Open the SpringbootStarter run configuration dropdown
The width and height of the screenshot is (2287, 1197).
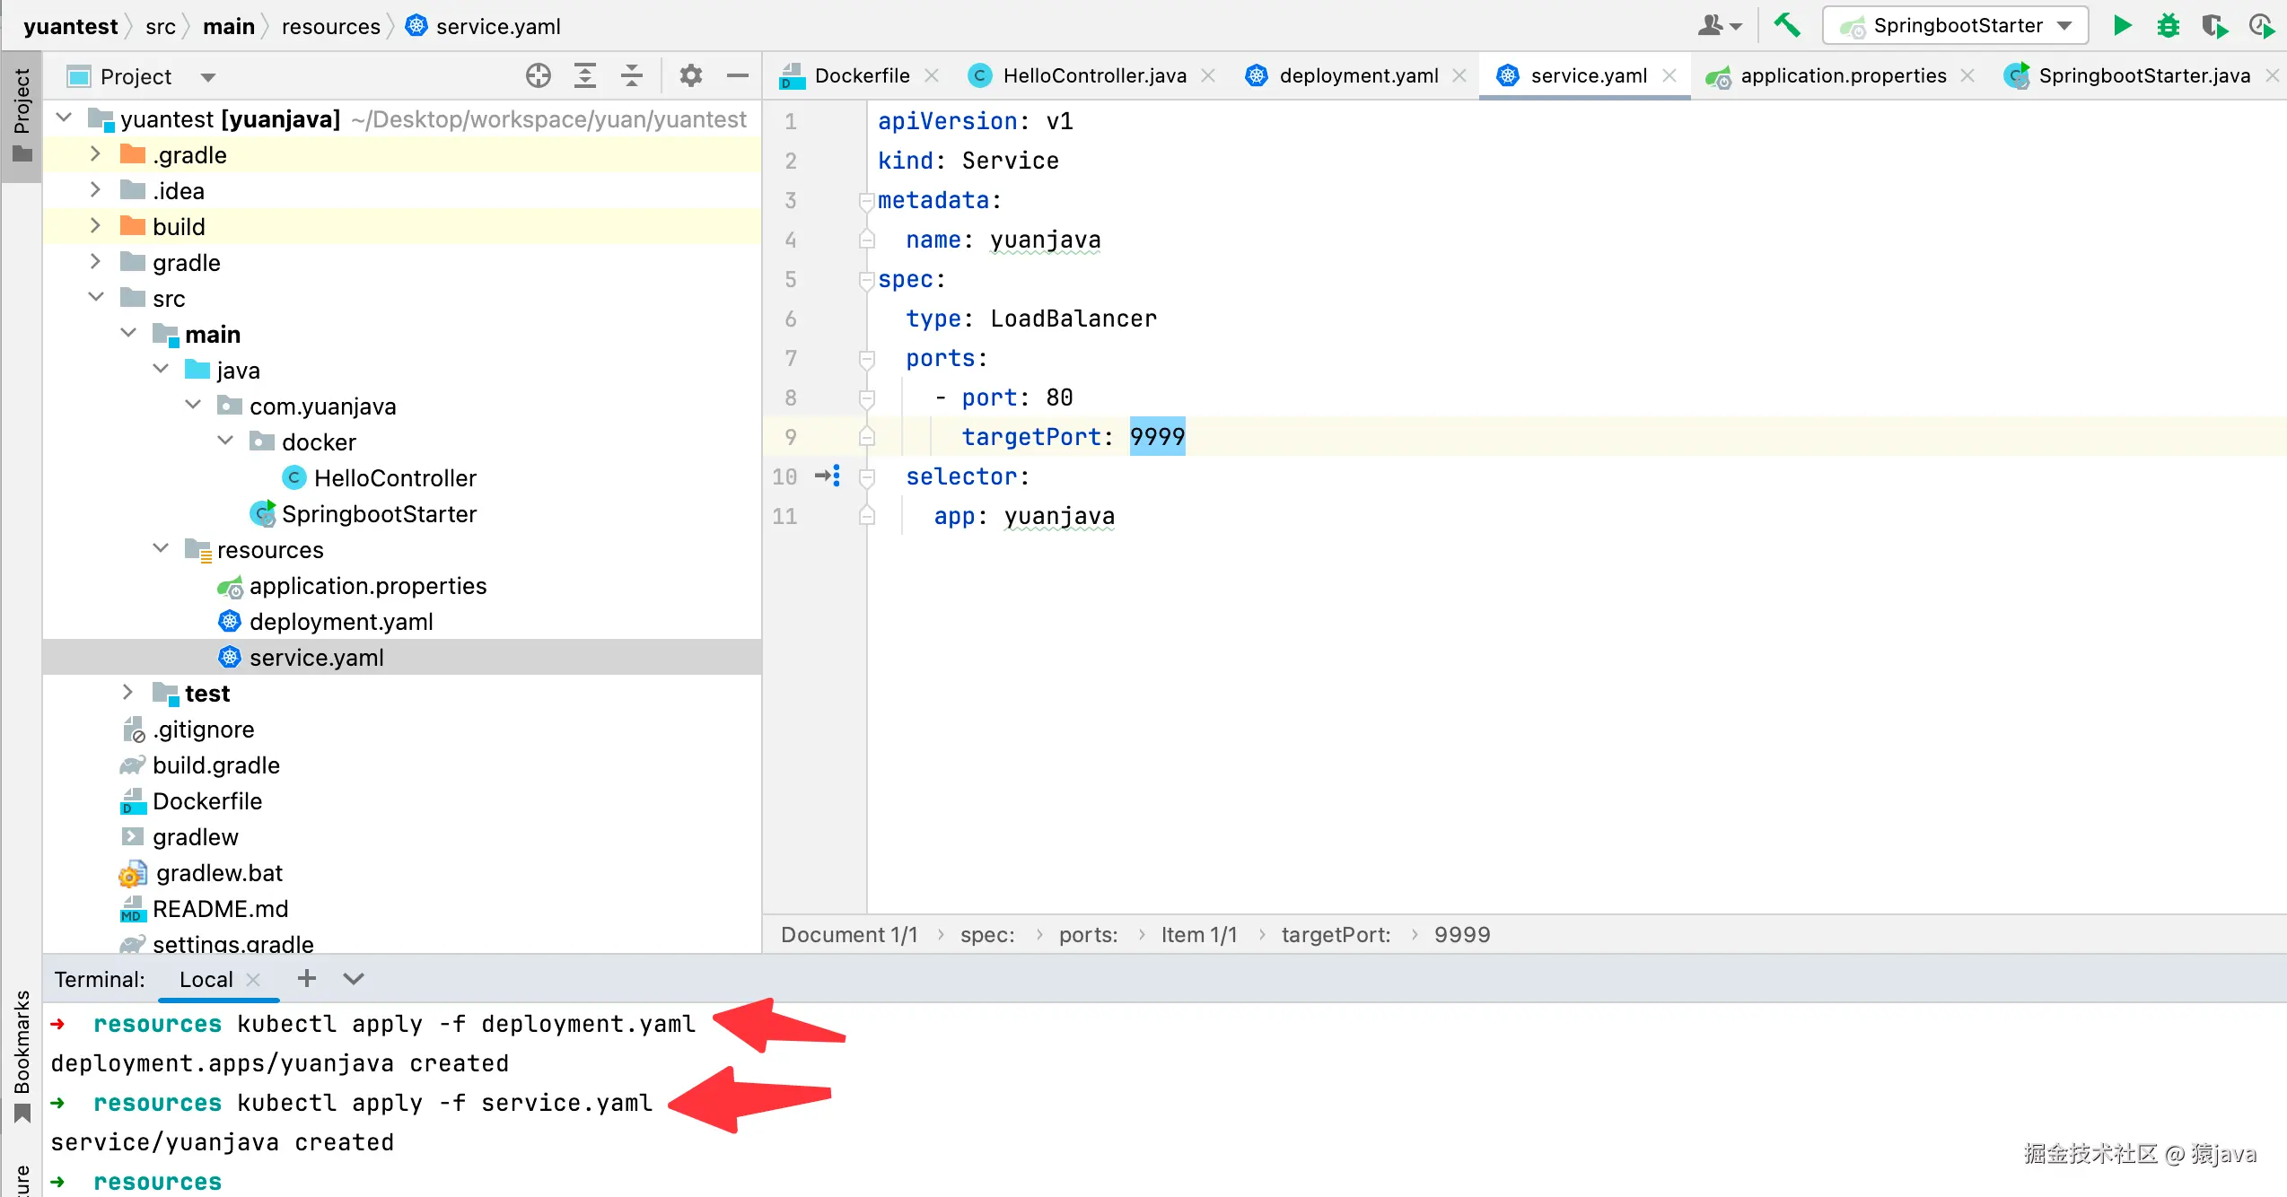click(1955, 25)
